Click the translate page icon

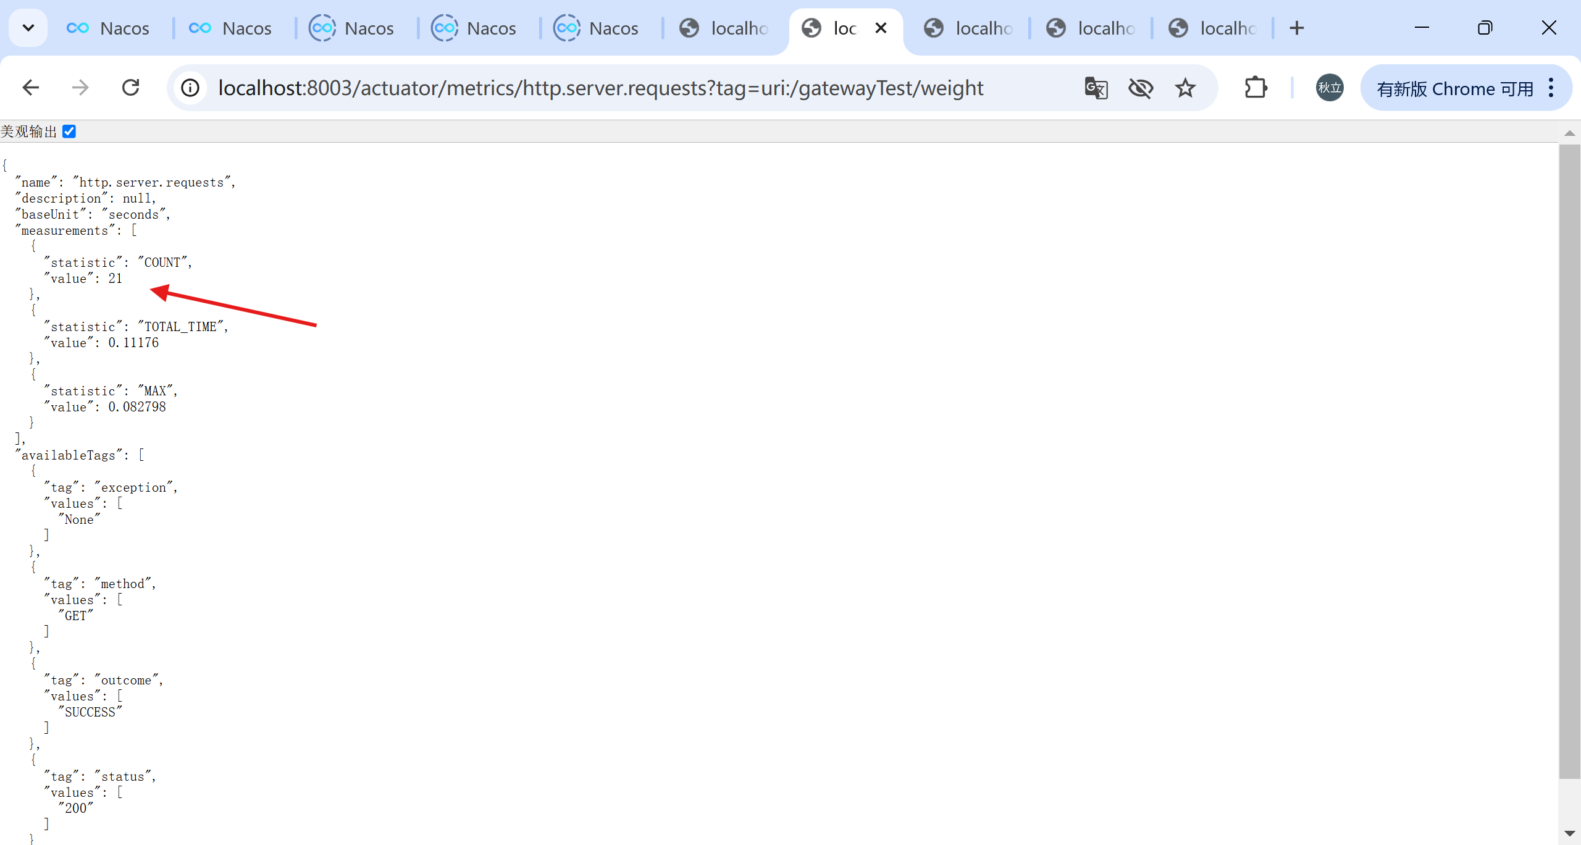[1096, 88]
